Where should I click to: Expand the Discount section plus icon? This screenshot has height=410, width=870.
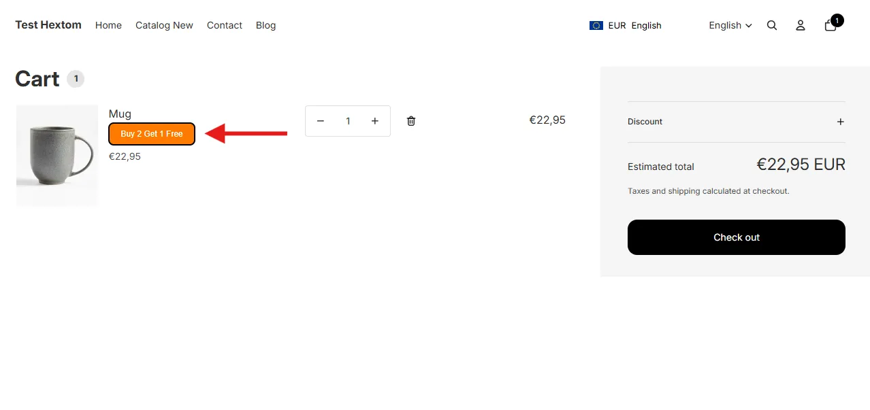pyautogui.click(x=841, y=122)
